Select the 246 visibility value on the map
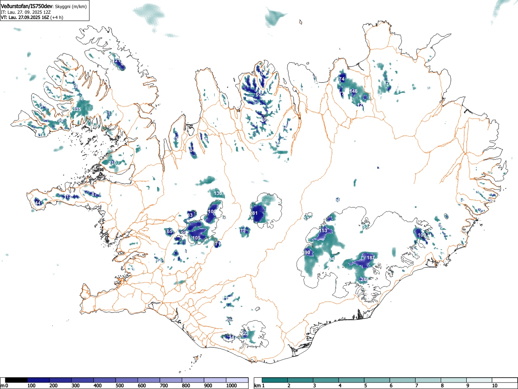Viewport: 518px width, 389px height. pos(364,280)
